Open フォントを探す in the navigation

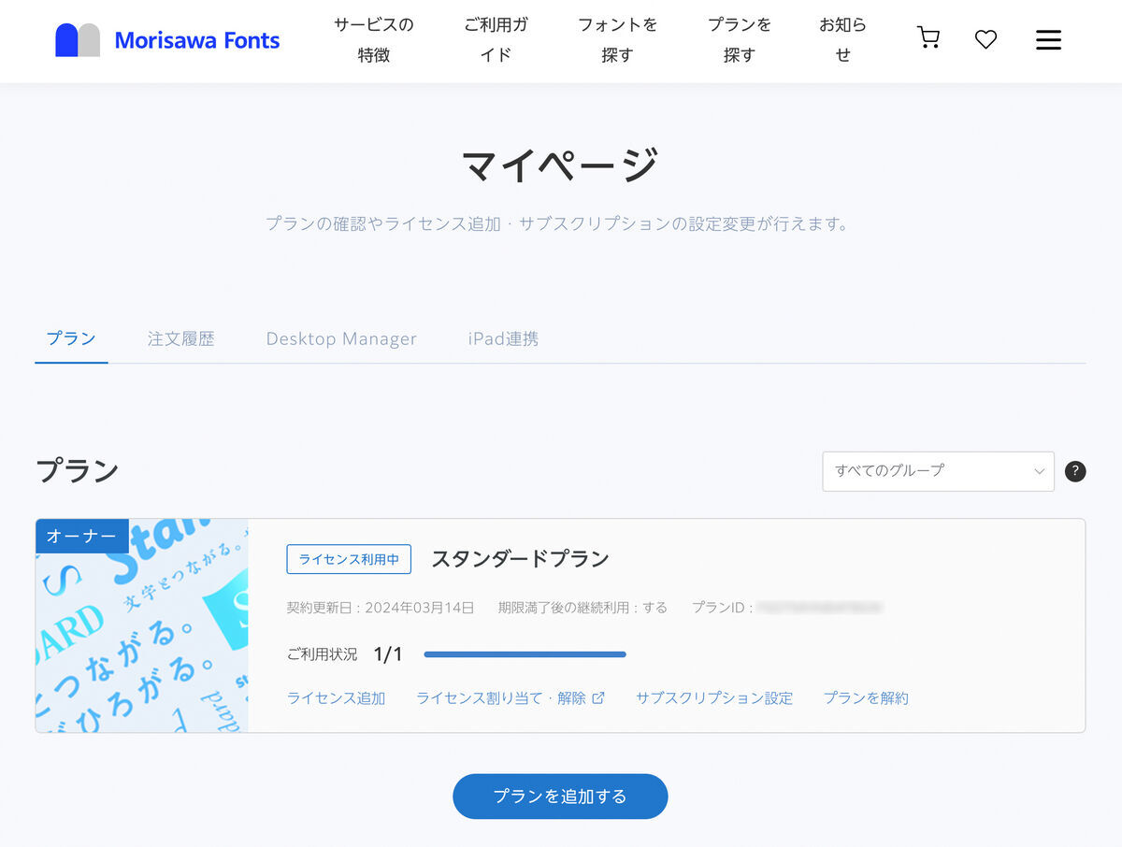[x=617, y=40]
